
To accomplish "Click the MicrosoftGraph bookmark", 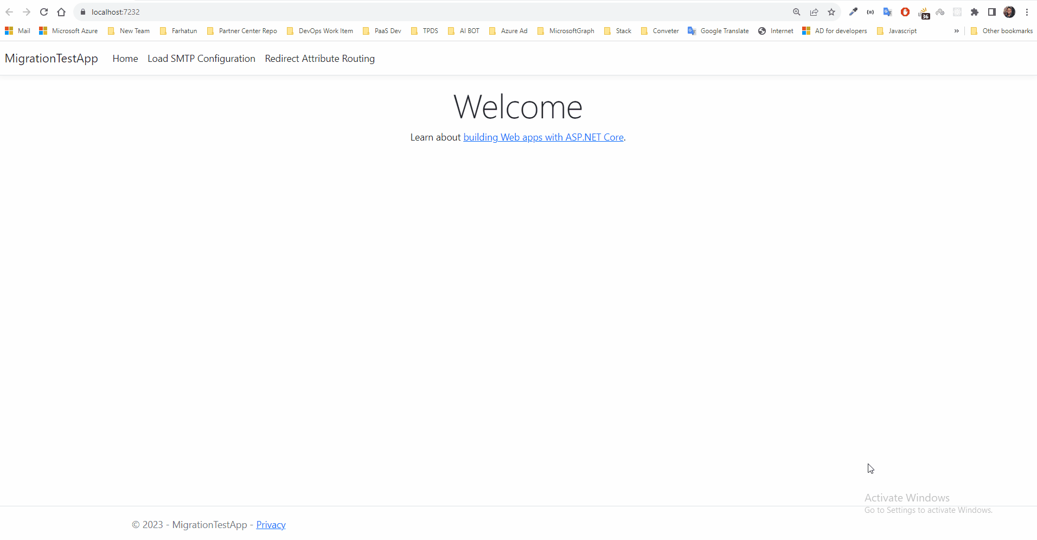I will click(x=572, y=31).
